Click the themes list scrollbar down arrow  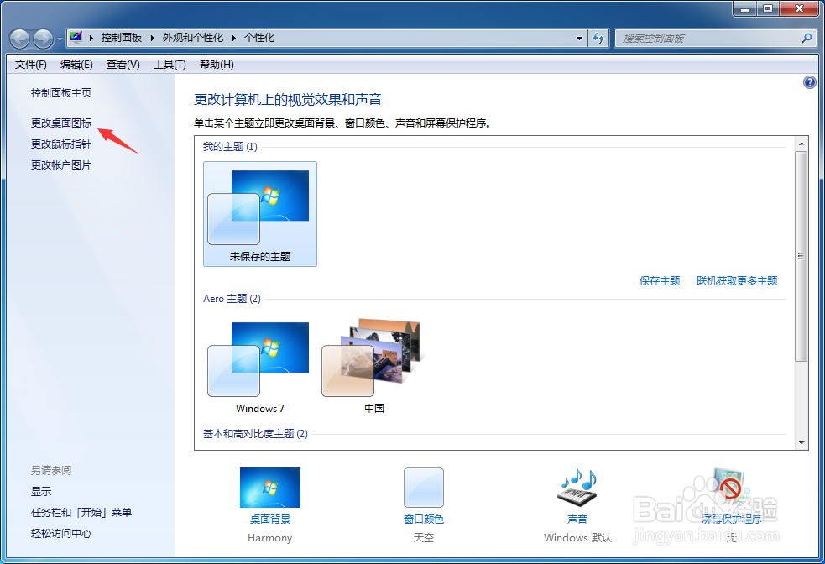(802, 442)
